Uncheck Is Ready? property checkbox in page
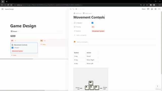The width and height of the screenshot is (162, 91). coord(92,23)
